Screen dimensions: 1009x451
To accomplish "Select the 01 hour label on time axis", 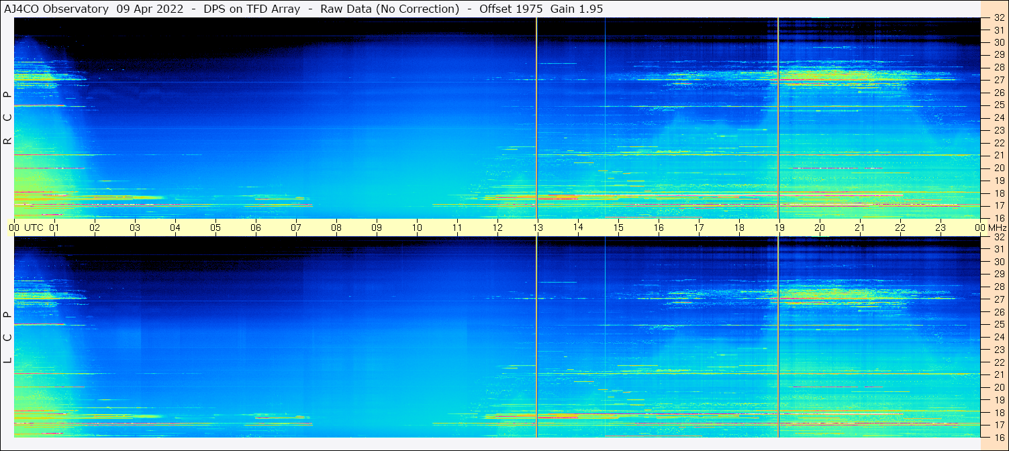I will [54, 228].
